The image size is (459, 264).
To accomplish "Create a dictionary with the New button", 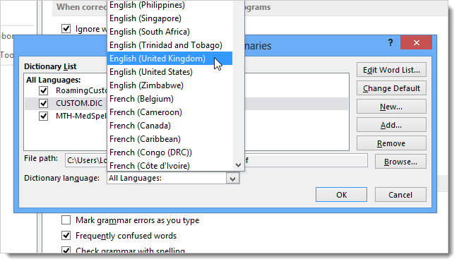I will (x=391, y=107).
